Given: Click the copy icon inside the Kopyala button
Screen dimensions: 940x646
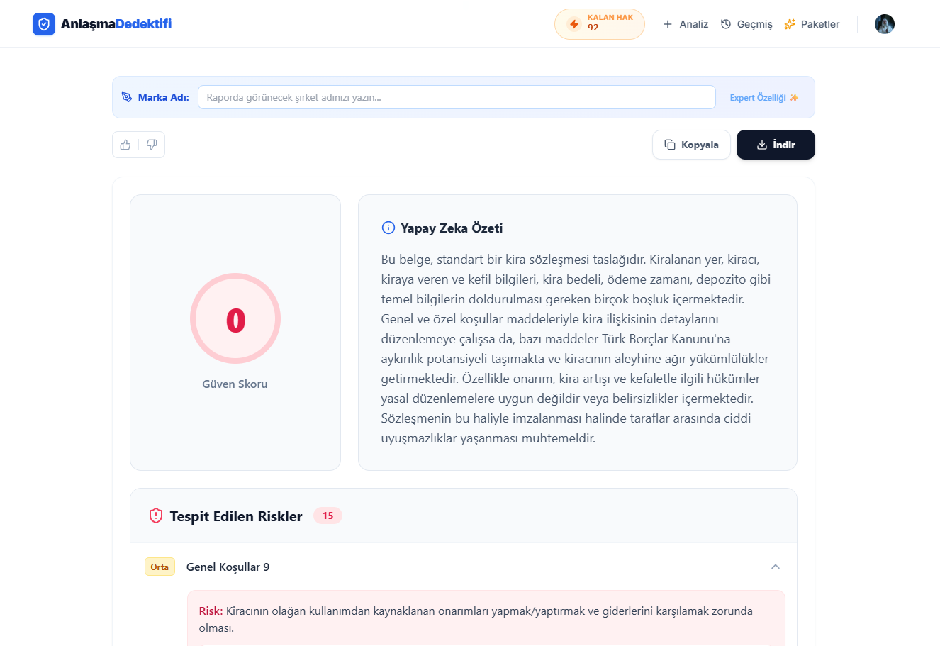Looking at the screenshot, I should (669, 144).
